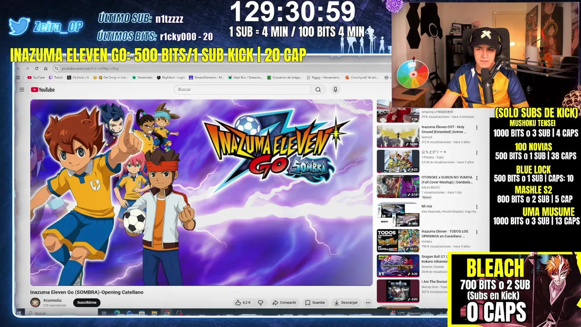Image resolution: width=581 pixels, height=327 pixels.
Task: Open Task View on the taskbar
Action: 104,313
